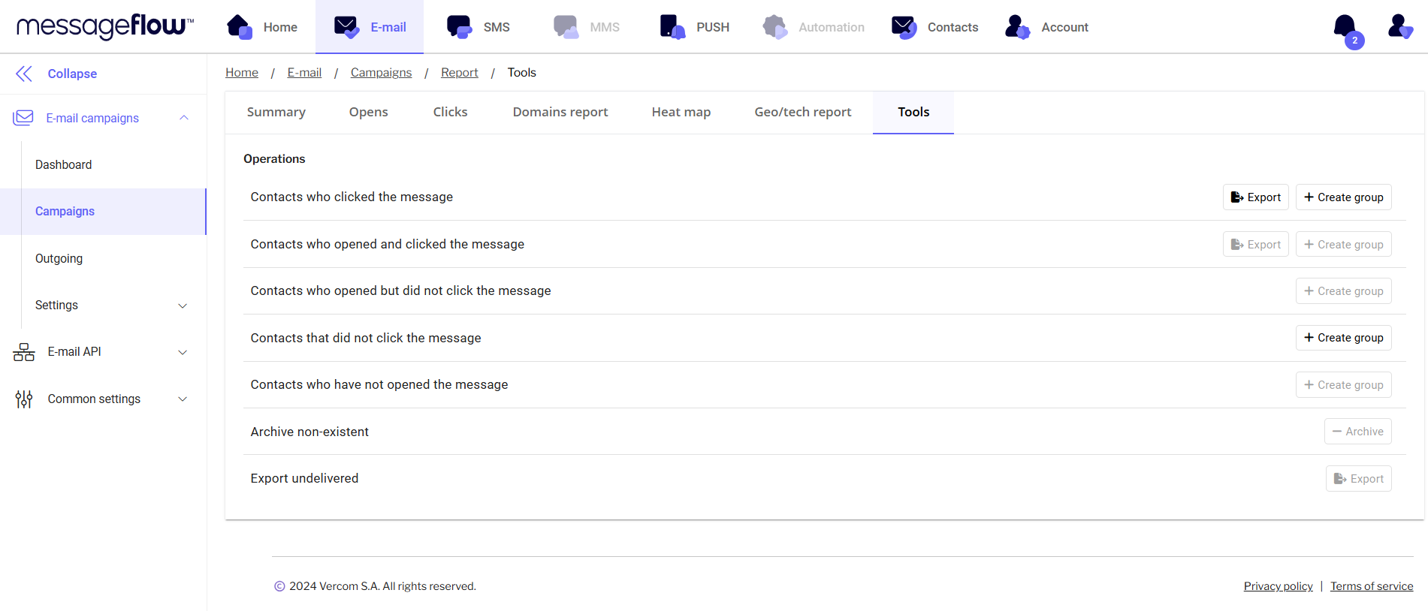Image resolution: width=1428 pixels, height=611 pixels.
Task: Expand the E-mail API menu
Action: click(x=183, y=352)
